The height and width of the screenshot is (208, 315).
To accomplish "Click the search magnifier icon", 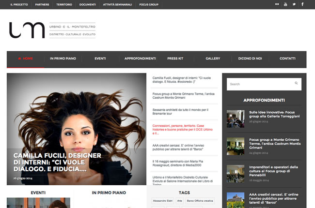I will [x=296, y=84].
